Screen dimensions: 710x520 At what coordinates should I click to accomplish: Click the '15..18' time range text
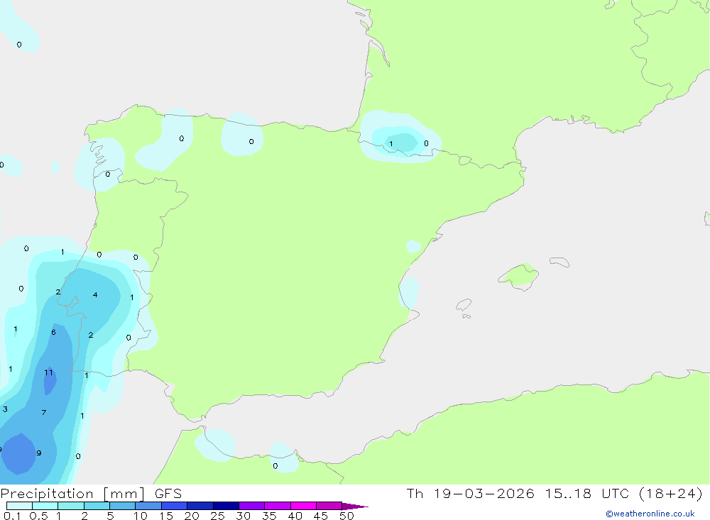pyautogui.click(x=568, y=493)
